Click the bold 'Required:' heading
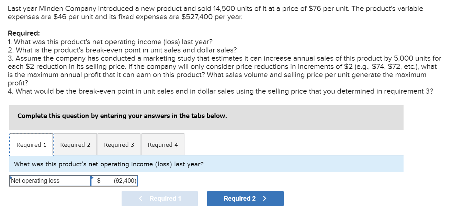 [x=24, y=33]
